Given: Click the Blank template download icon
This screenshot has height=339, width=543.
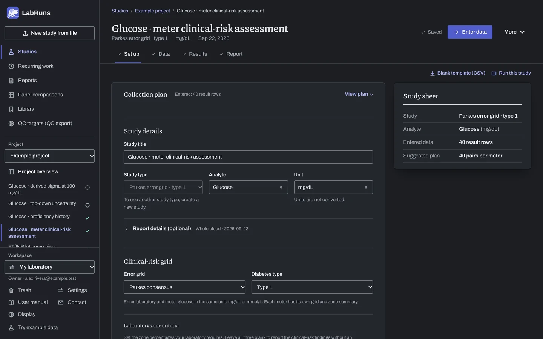Looking at the screenshot, I should click(x=433, y=73).
